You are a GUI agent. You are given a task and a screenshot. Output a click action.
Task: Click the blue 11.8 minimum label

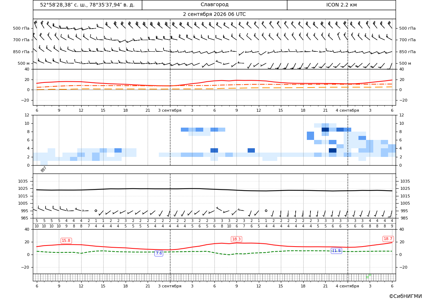[x=336, y=251]
